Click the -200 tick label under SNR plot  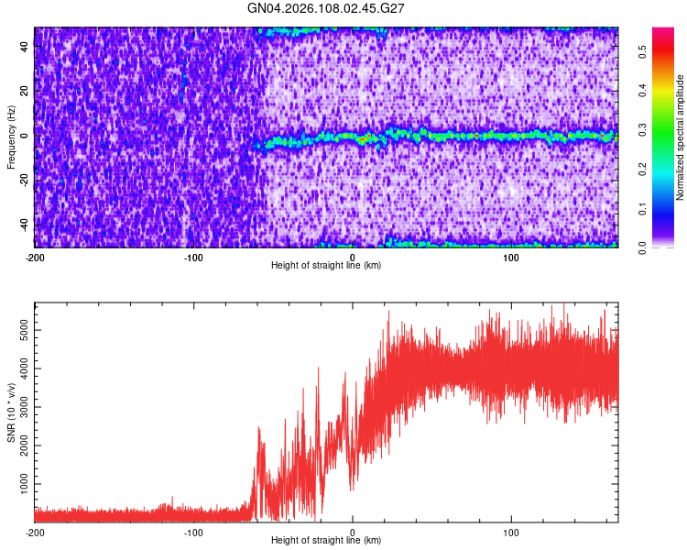tap(35, 533)
